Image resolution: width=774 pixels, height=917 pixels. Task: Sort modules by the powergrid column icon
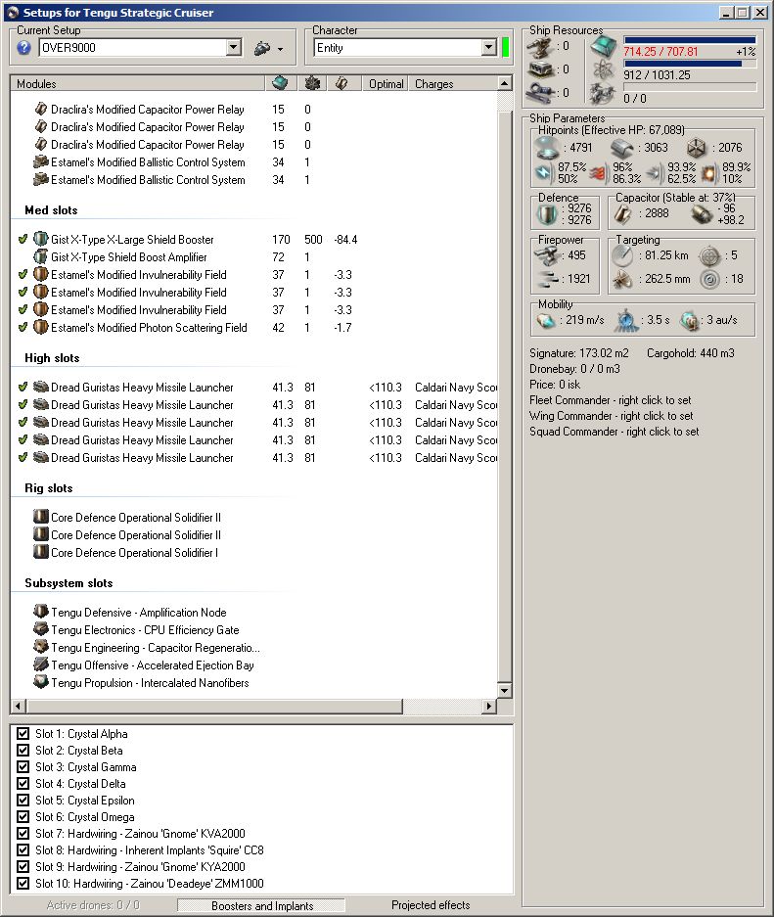(x=312, y=83)
